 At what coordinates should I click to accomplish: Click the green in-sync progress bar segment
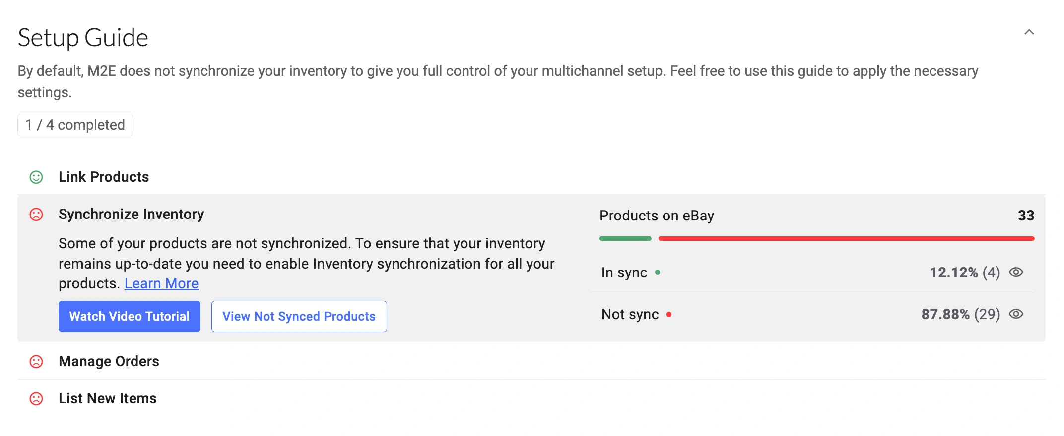[625, 239]
